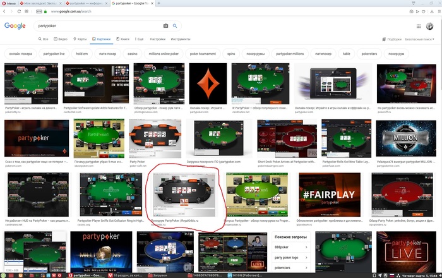
Task: Select the 'пати покер' filter chip
Action: point(107,54)
